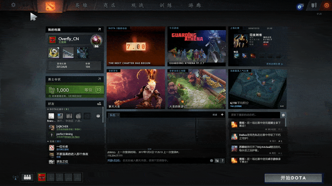Open all recent matches link
Image resolution: width=332 pixels, height=186 pixels.
pyautogui.click(x=274, y=64)
